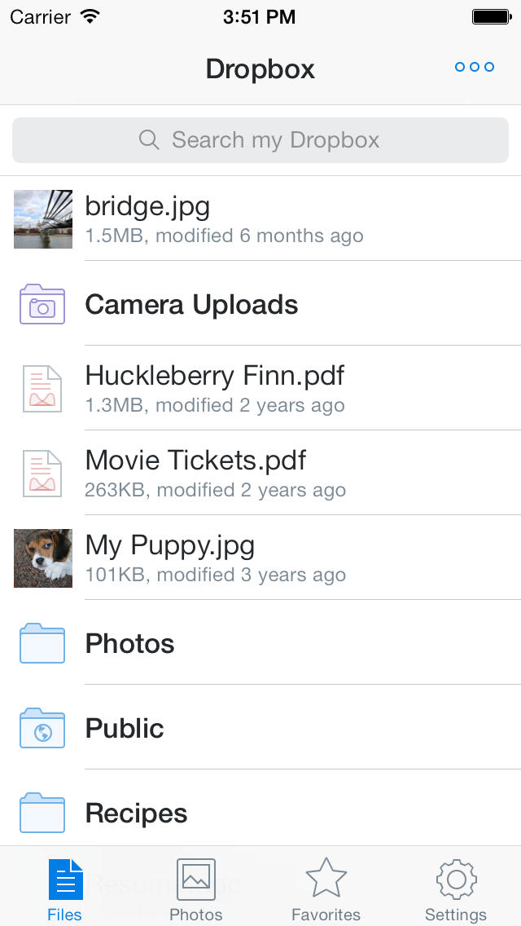Screen dimensions: 521x926
Task: Open the Settings gear tab
Action: (456, 889)
